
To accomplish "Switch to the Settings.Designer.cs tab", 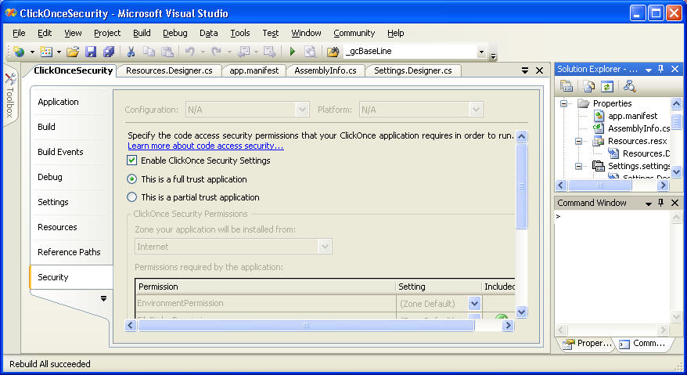I will click(412, 70).
